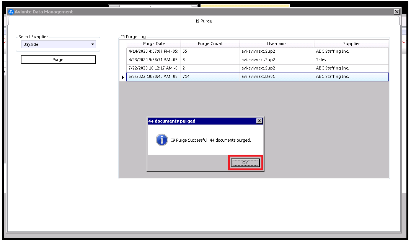Click the username cell in the 4/14/2020 row
411x241 pixels.
click(x=277, y=52)
